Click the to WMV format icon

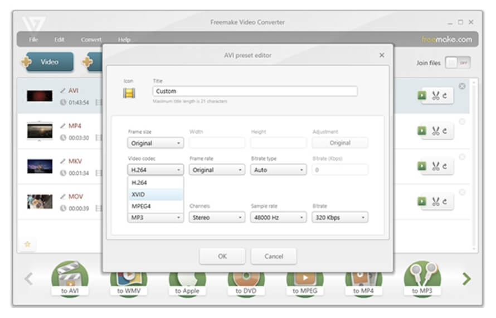[x=129, y=283]
